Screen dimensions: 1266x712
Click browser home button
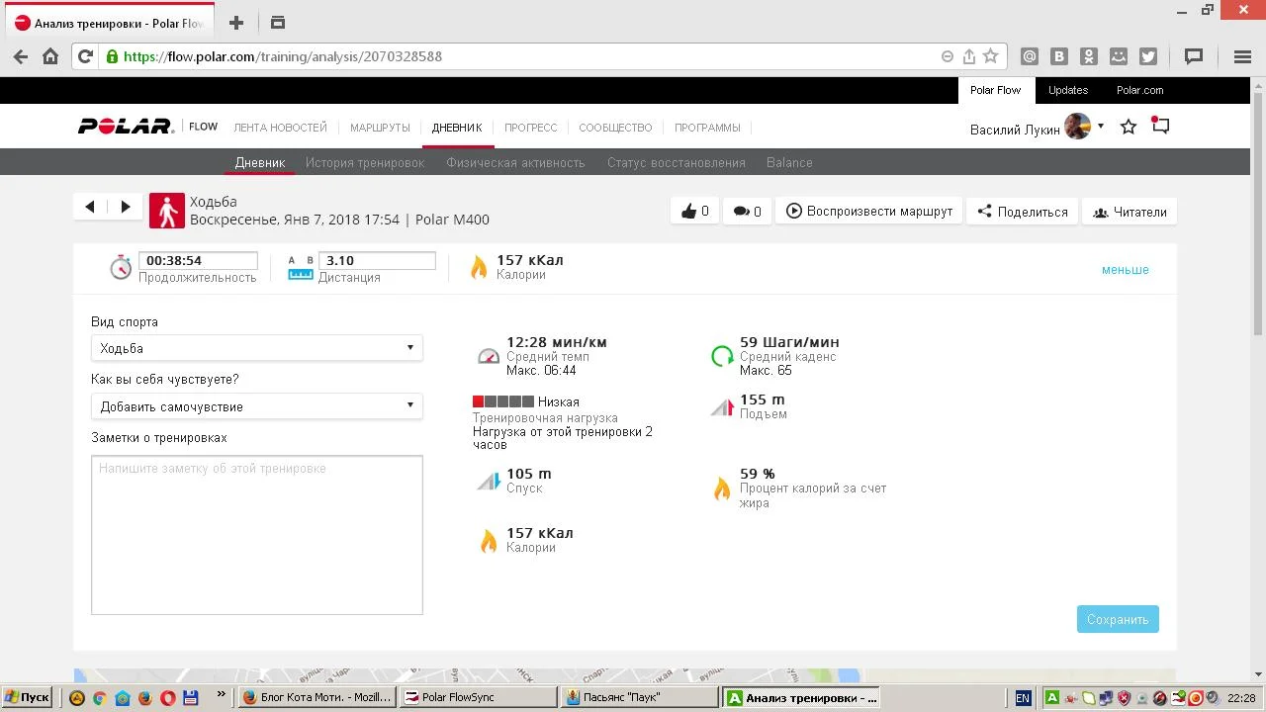coord(50,56)
